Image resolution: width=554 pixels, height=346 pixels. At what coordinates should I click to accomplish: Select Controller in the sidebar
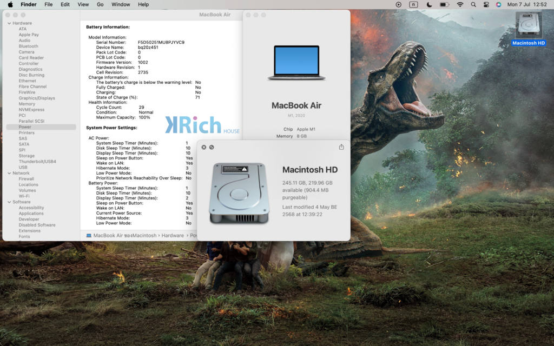click(x=29, y=64)
